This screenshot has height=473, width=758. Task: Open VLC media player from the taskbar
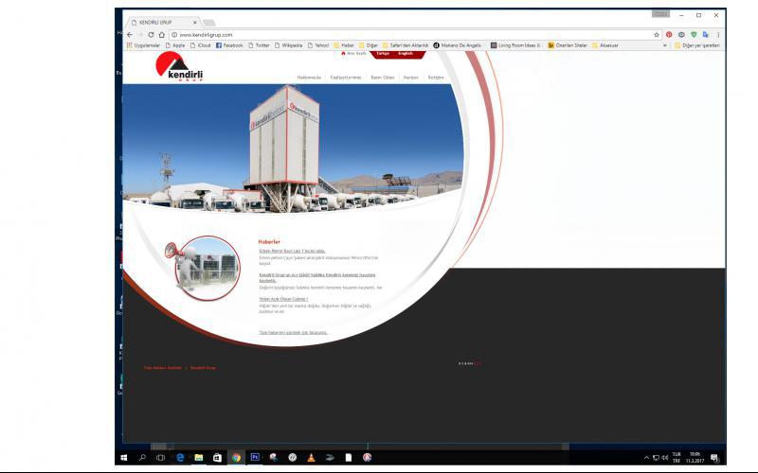(312, 458)
